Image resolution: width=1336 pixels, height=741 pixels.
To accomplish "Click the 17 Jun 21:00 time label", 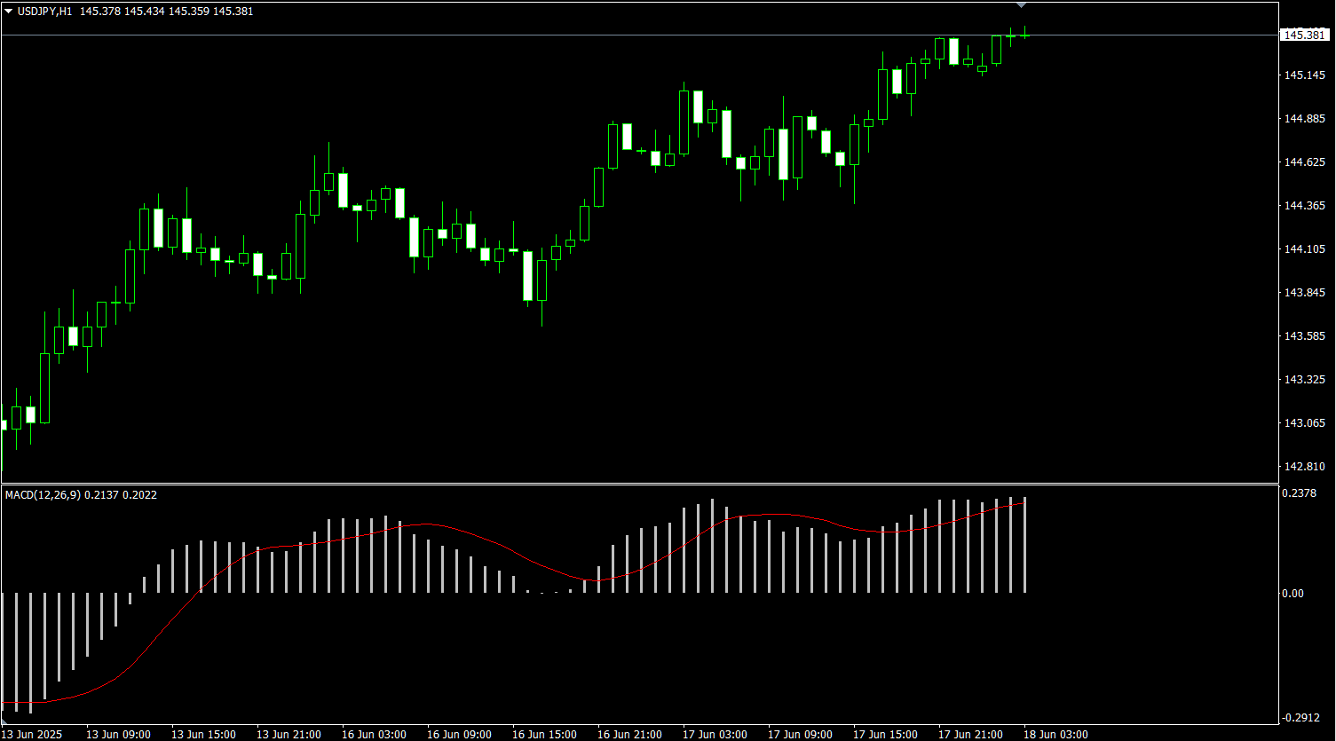I will (x=970, y=735).
